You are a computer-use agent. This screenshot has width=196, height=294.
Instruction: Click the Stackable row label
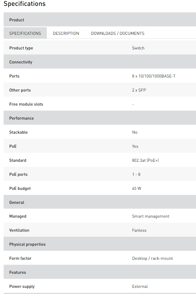(18, 132)
